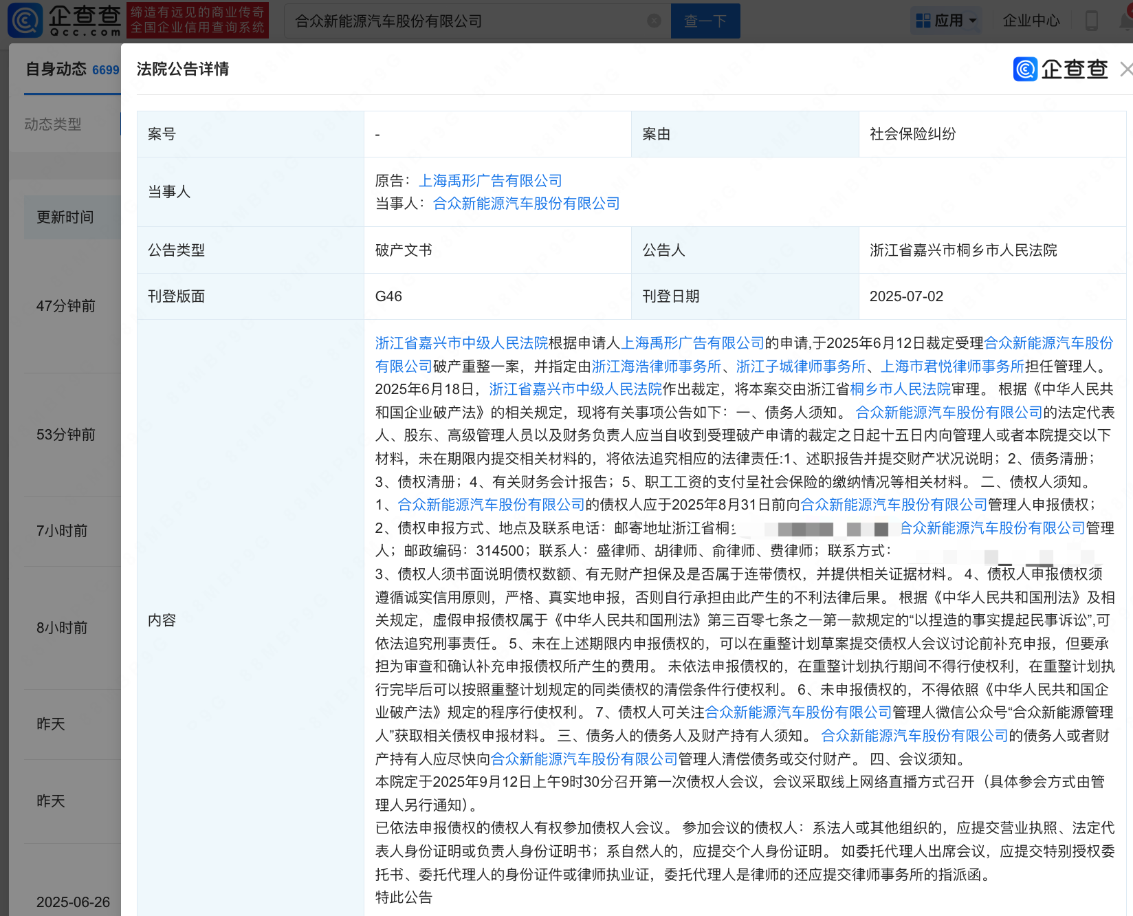Viewport: 1133px width, 916px height.
Task: Open 桐乡市人民法院 link in content
Action: (901, 389)
